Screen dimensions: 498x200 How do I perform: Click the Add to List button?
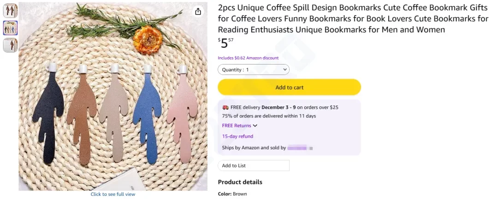(253, 165)
